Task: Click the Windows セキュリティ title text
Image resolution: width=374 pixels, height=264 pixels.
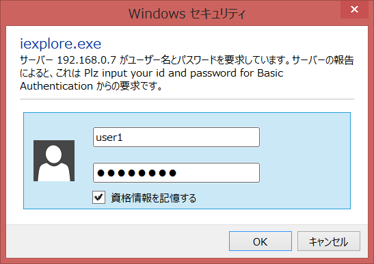Action: (x=187, y=14)
